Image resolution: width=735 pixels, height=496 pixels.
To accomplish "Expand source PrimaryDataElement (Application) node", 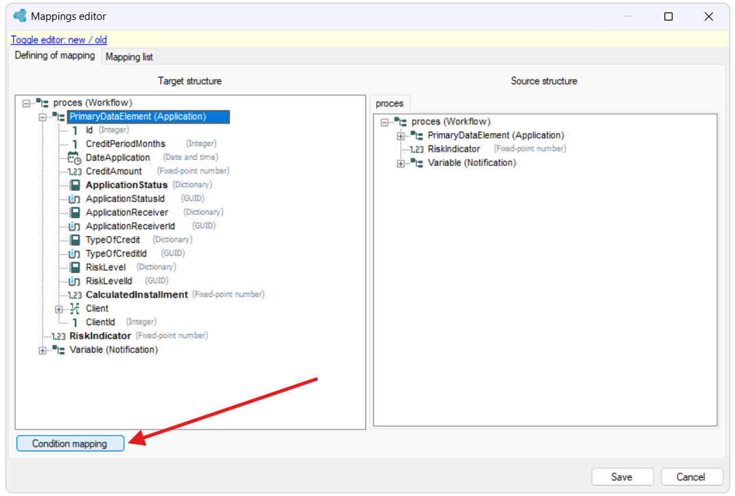I will pos(401,136).
